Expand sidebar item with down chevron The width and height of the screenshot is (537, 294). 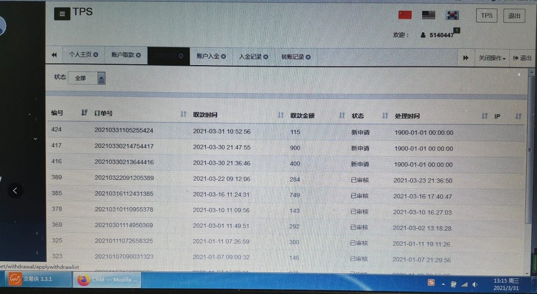pyautogui.click(x=35, y=139)
